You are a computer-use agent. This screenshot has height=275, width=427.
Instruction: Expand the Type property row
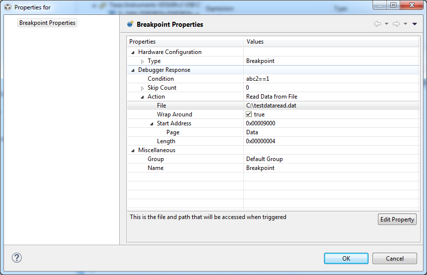(x=142, y=61)
